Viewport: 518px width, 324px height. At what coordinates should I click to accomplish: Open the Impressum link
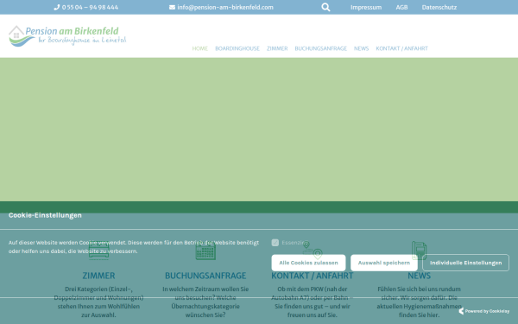click(x=366, y=7)
